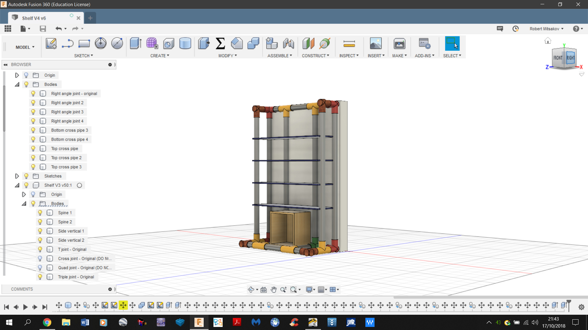Image resolution: width=588 pixels, height=330 pixels.
Task: Click the Press Pull icon
Action: (204, 43)
